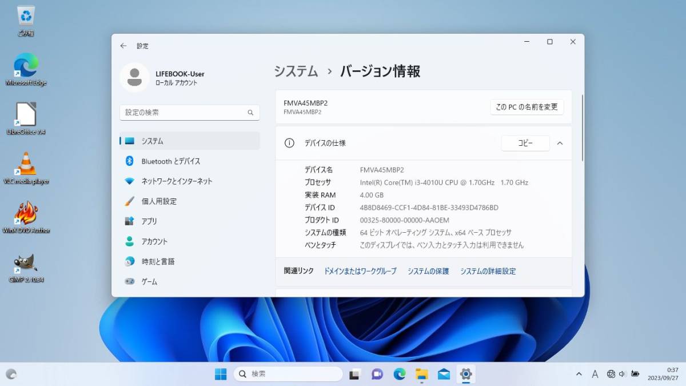Click この PC の名前を変更 button
Viewport: 686px width, 386px height.
coord(527,107)
